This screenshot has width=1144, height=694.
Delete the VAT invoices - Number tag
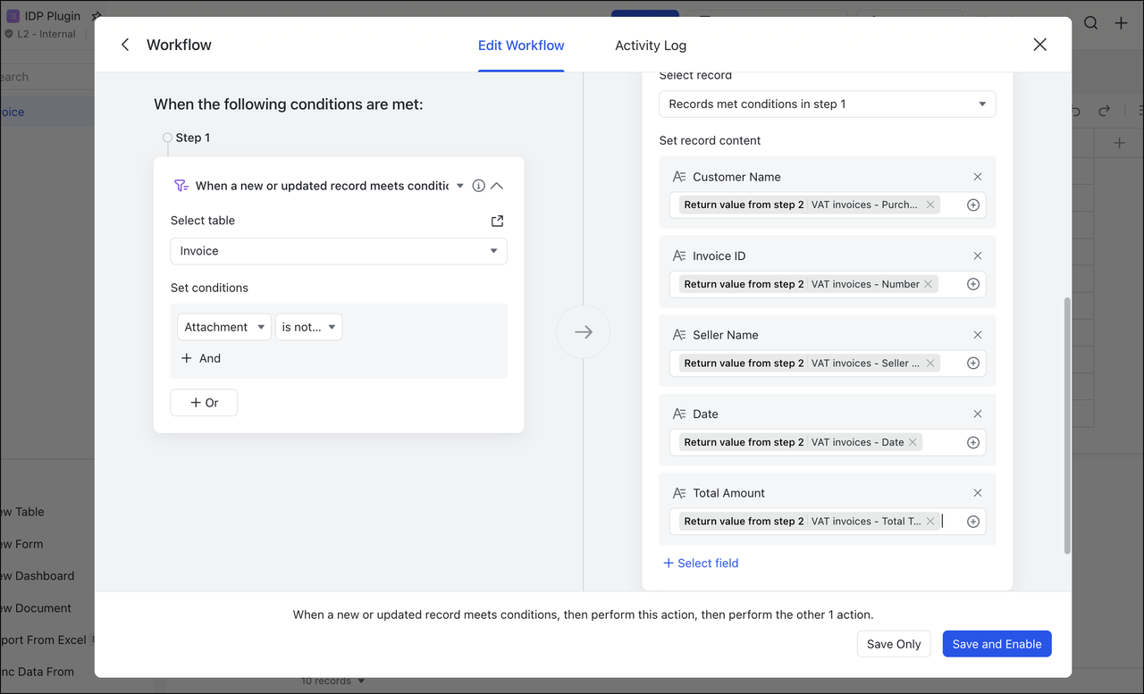point(928,284)
